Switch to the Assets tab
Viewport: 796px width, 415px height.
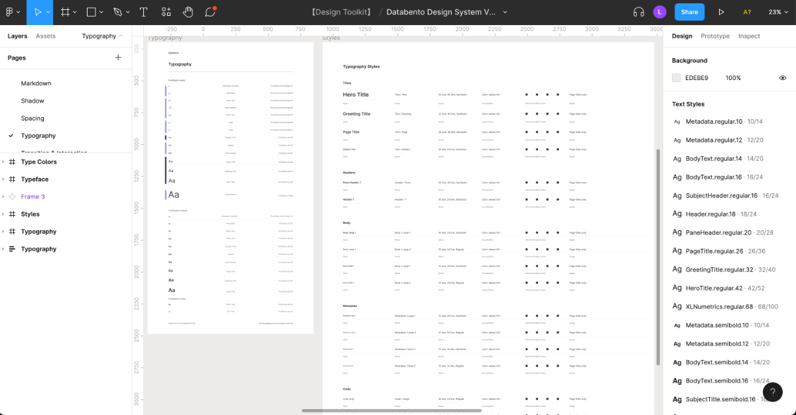[46, 36]
